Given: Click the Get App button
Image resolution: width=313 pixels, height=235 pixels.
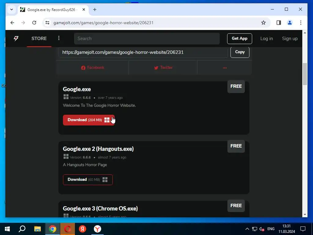Looking at the screenshot, I should [239, 39].
